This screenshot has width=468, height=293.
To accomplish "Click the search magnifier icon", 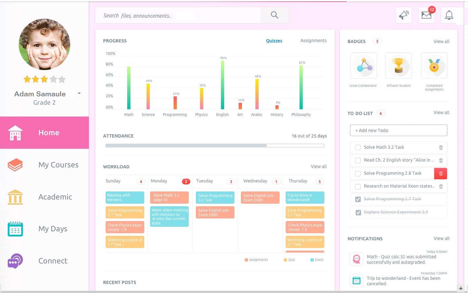I will coord(274,15).
